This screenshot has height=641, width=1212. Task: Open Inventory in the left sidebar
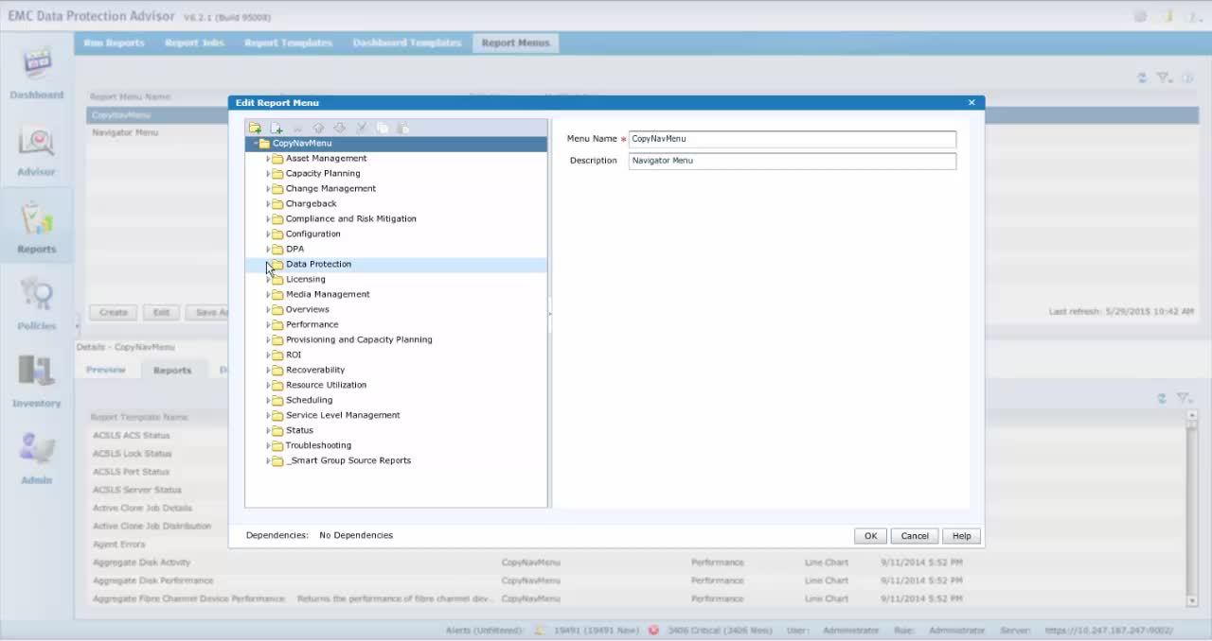(37, 382)
